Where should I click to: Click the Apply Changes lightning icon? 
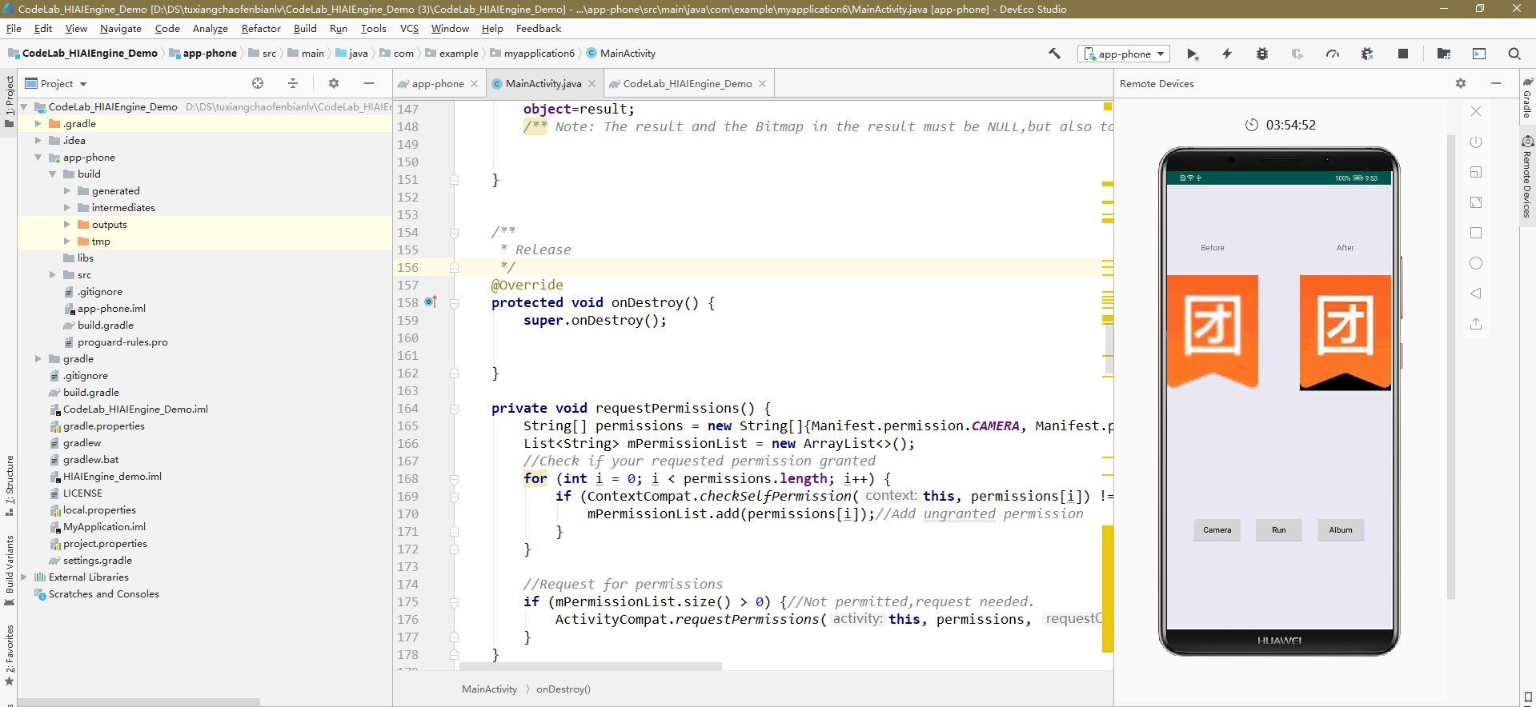1227,54
